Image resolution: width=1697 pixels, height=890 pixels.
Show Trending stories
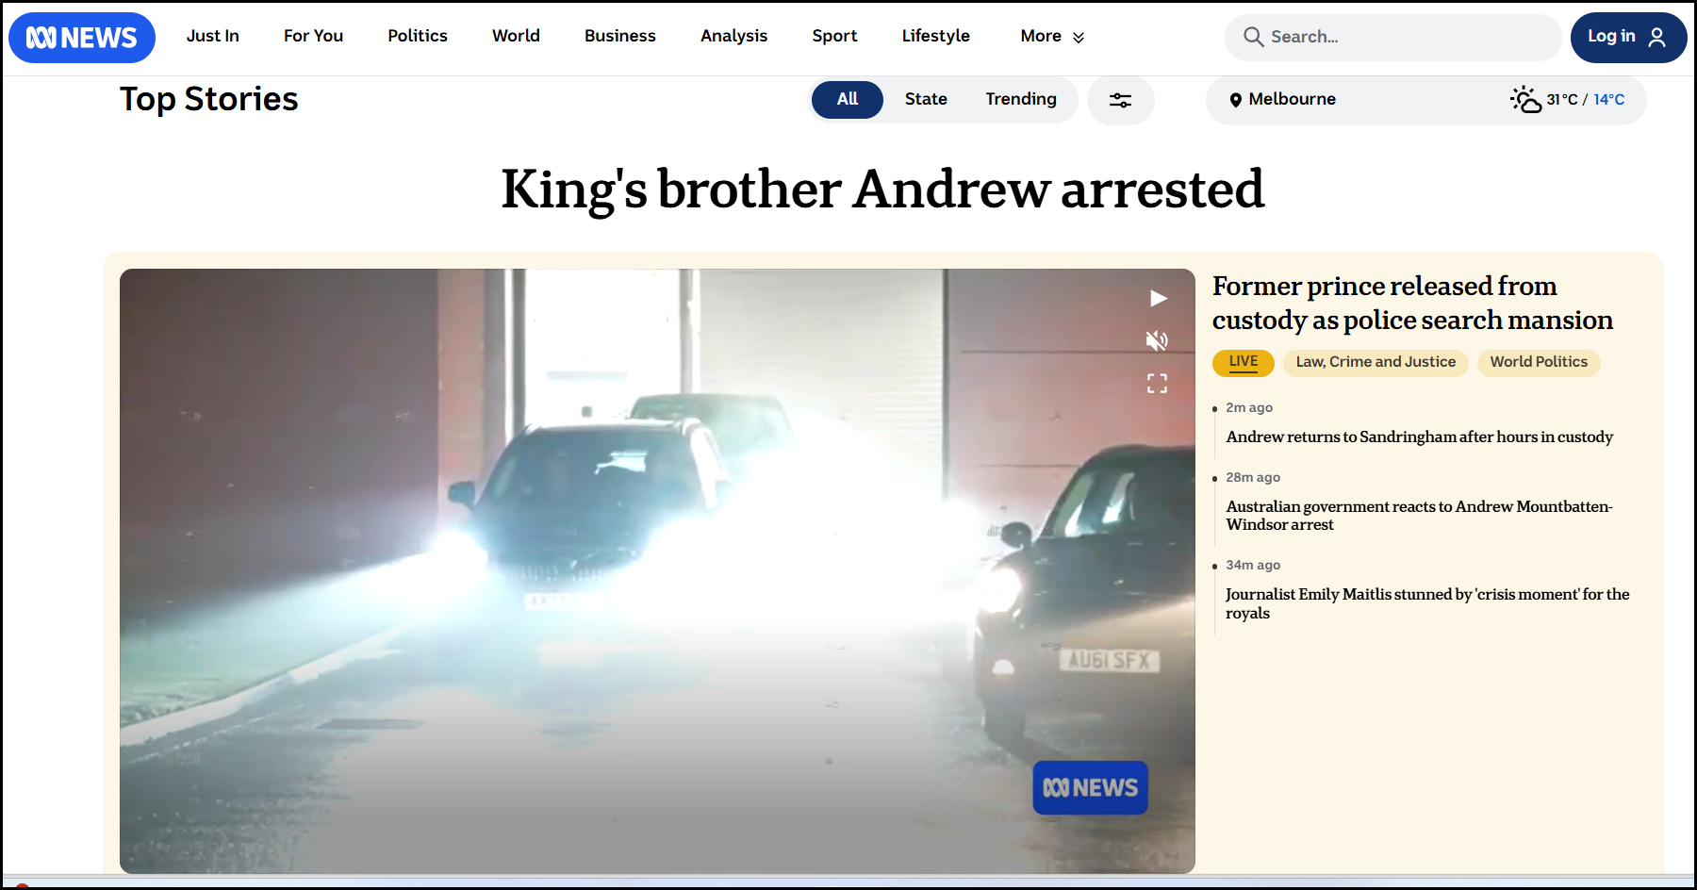tap(1020, 99)
